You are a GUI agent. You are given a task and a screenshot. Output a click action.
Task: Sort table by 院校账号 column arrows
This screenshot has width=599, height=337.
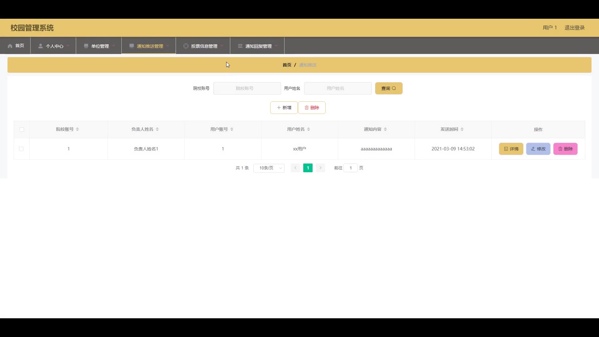pos(77,129)
